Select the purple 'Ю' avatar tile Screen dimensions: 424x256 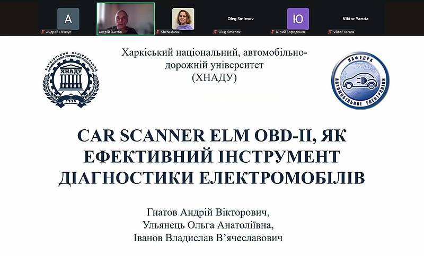pyautogui.click(x=298, y=19)
